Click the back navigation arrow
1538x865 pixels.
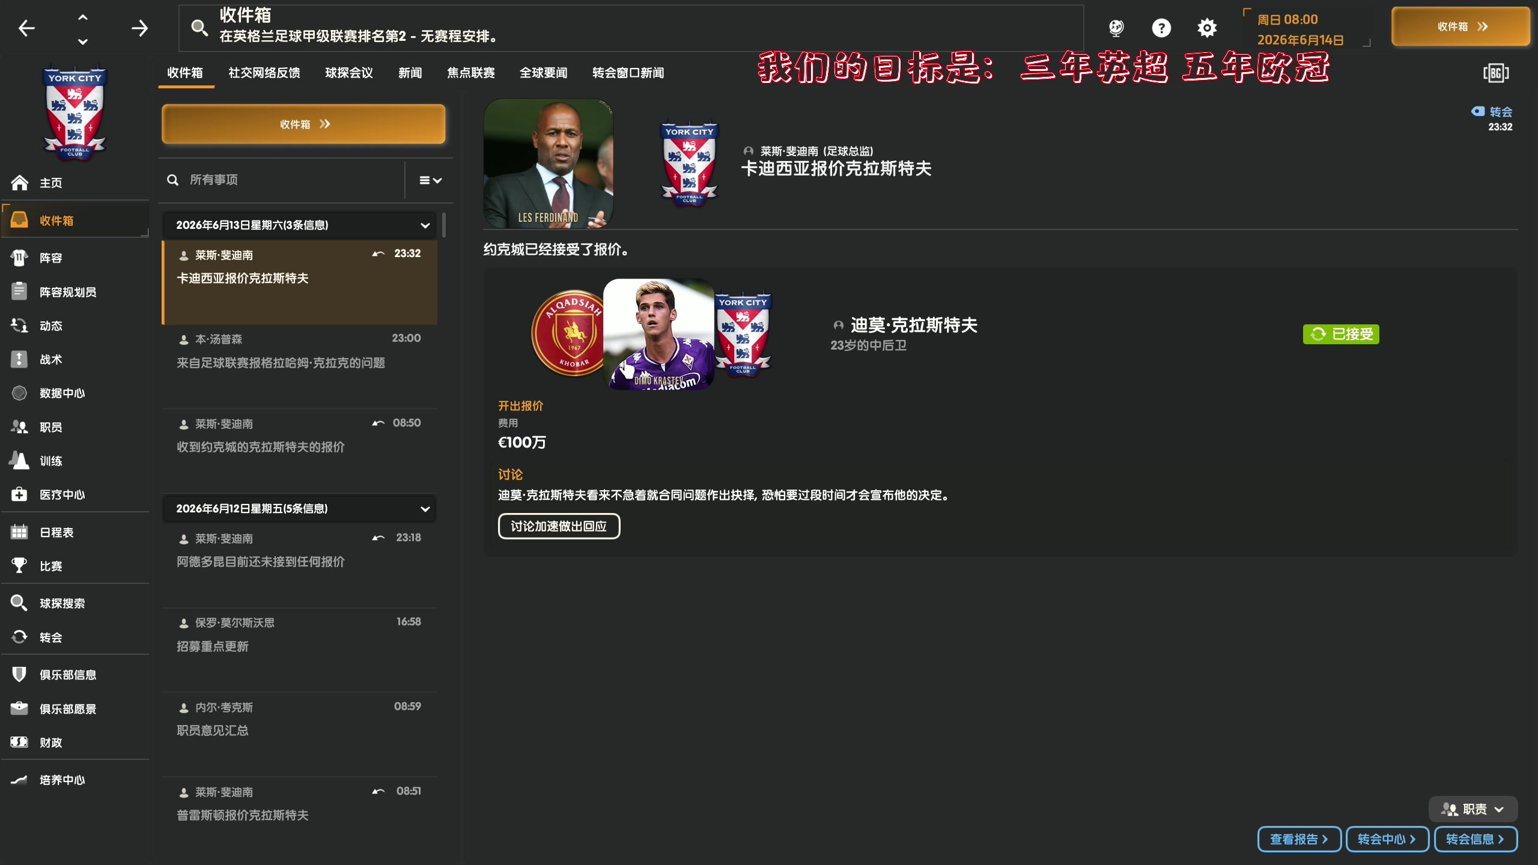click(26, 28)
